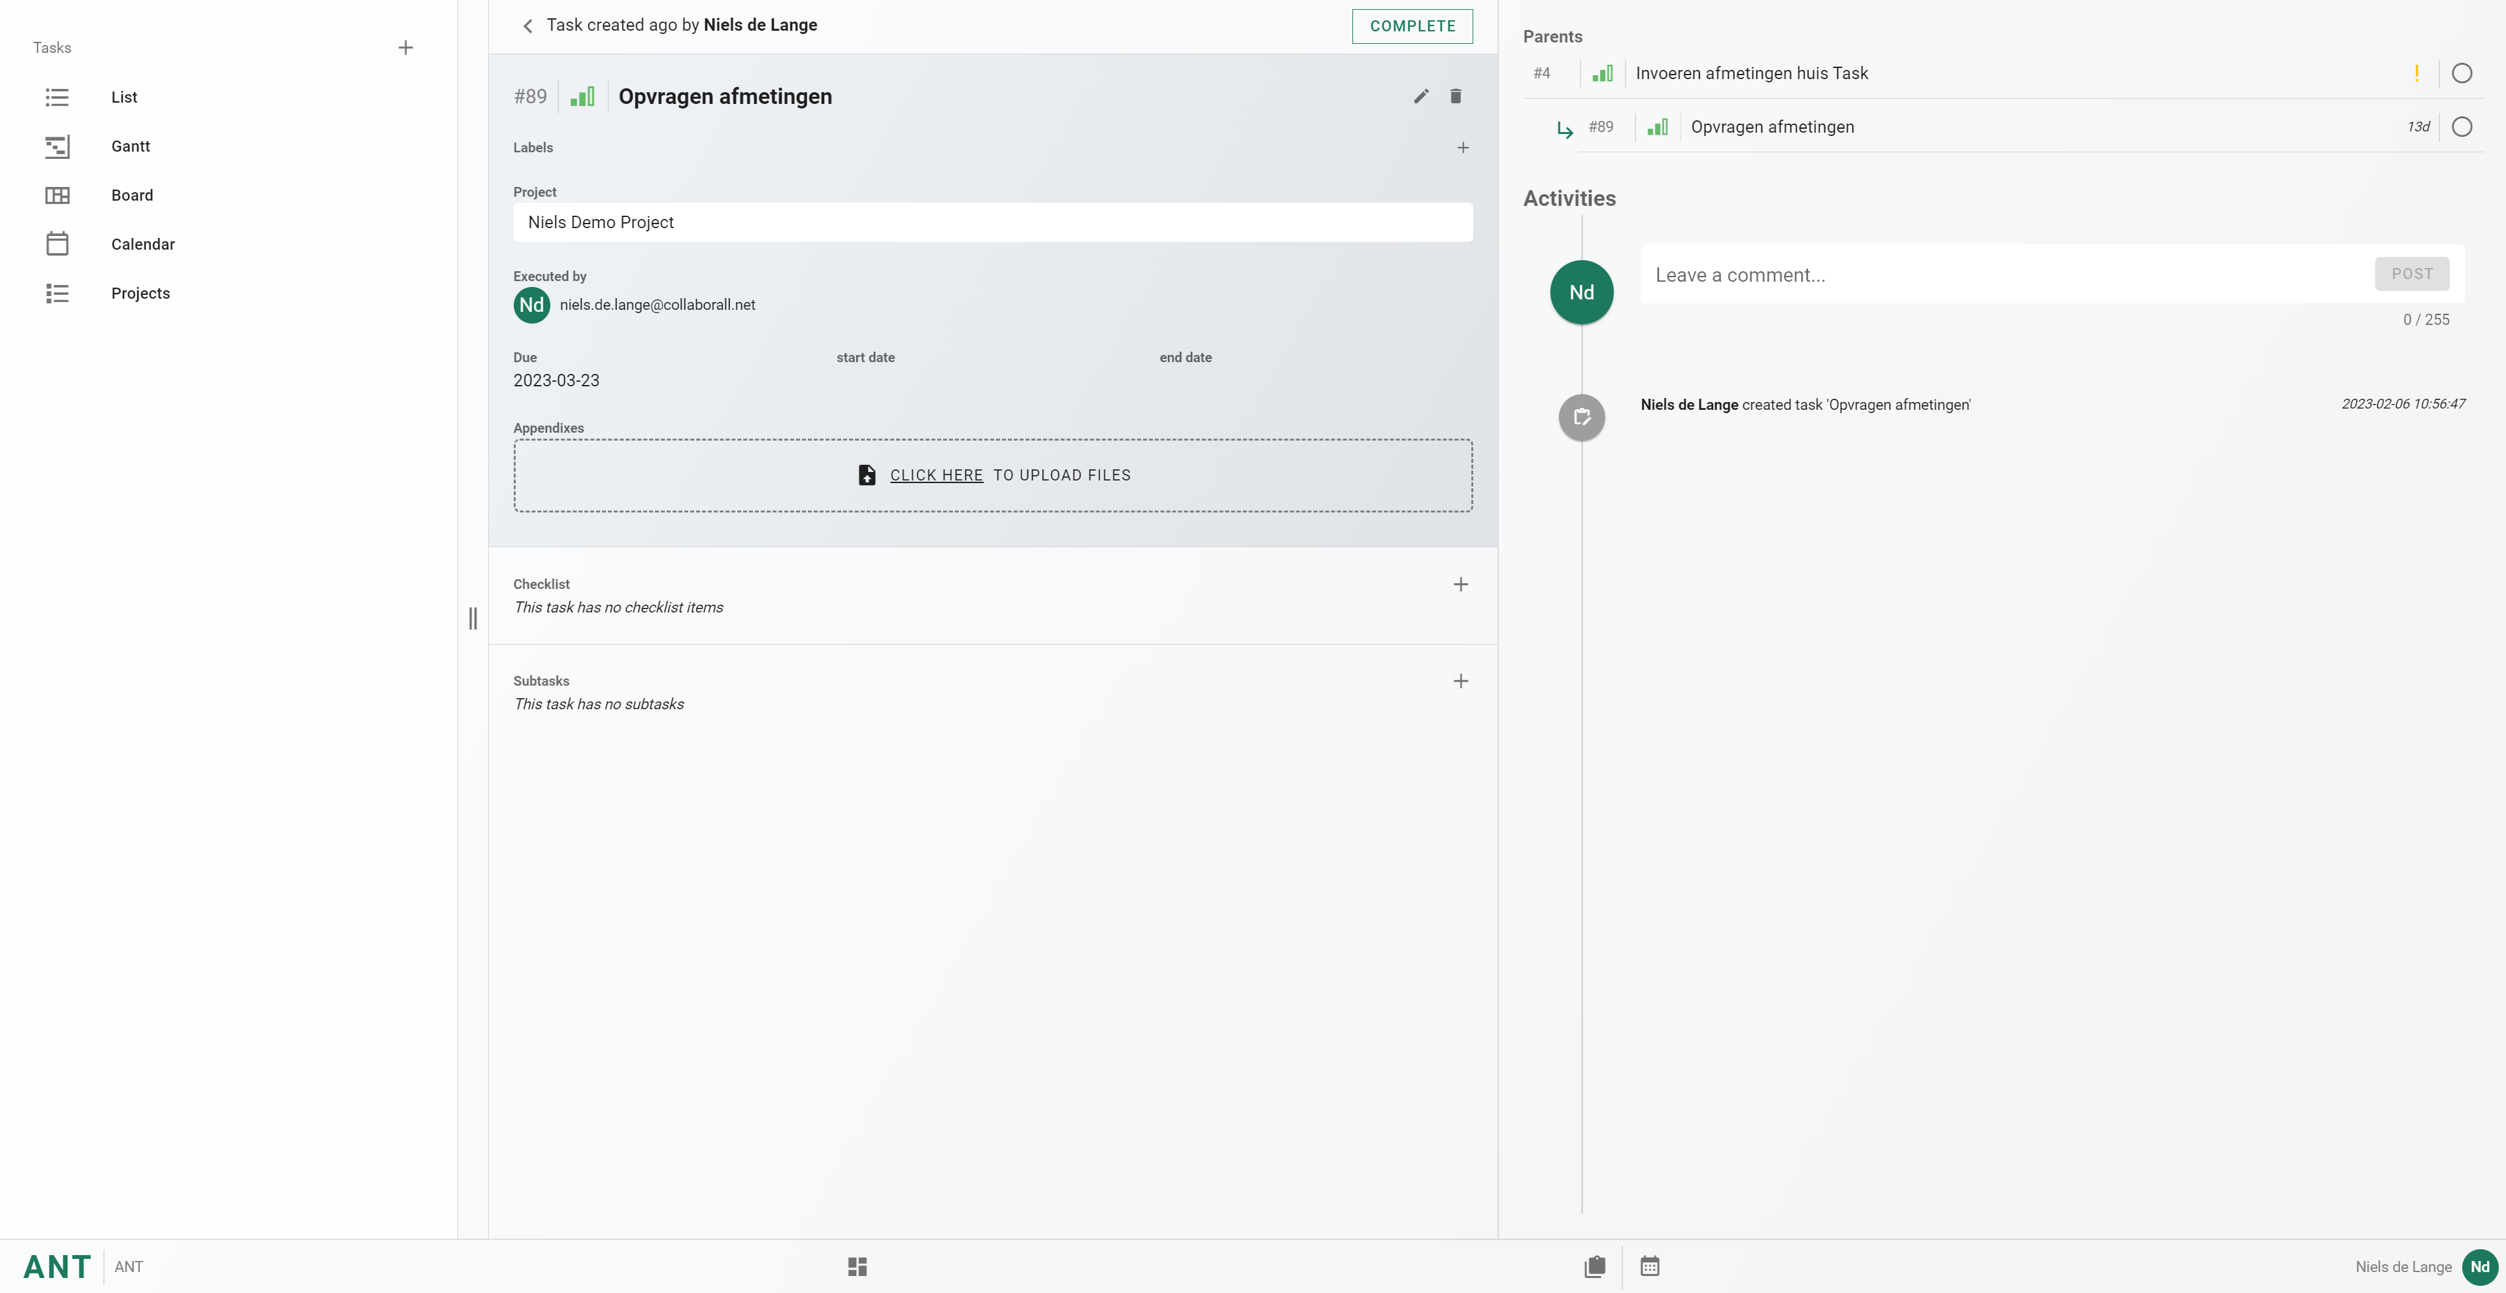Switch to the Board view

coord(131,195)
